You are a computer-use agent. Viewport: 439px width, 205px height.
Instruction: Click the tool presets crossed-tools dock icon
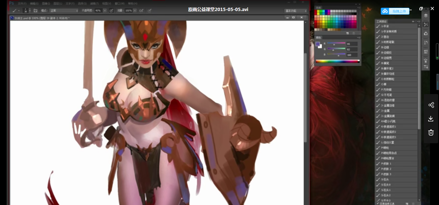[426, 25]
